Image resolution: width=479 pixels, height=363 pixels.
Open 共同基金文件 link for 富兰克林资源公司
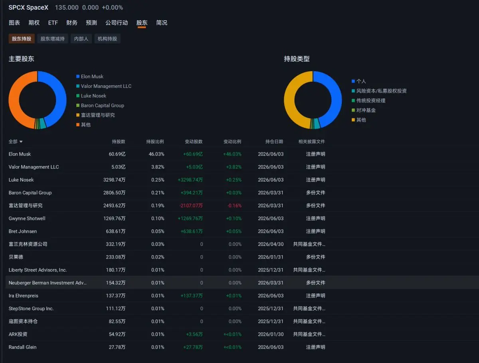coord(309,244)
